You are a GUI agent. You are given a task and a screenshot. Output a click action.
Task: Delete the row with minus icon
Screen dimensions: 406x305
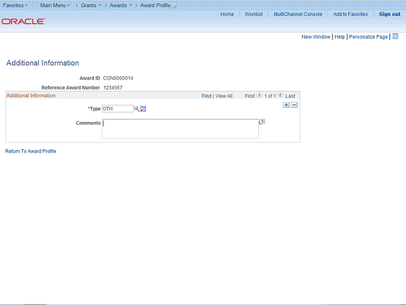tap(294, 105)
